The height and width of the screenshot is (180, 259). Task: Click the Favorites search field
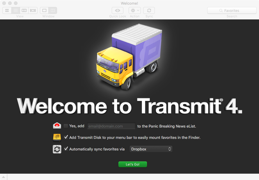(x=232, y=10)
